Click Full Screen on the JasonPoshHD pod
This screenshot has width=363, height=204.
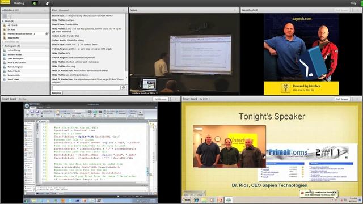(x=341, y=10)
